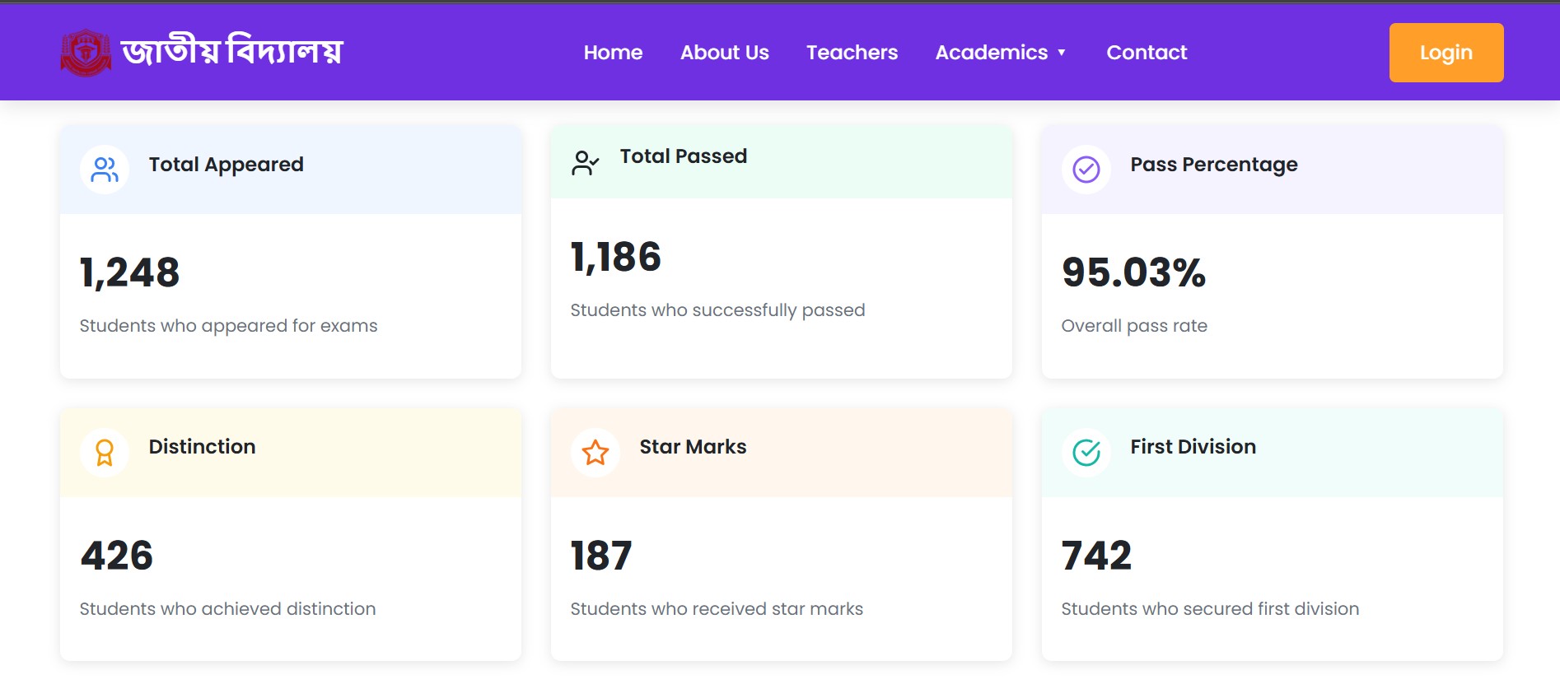Click the 187 star marks value
This screenshot has width=1560, height=684.
coord(601,556)
